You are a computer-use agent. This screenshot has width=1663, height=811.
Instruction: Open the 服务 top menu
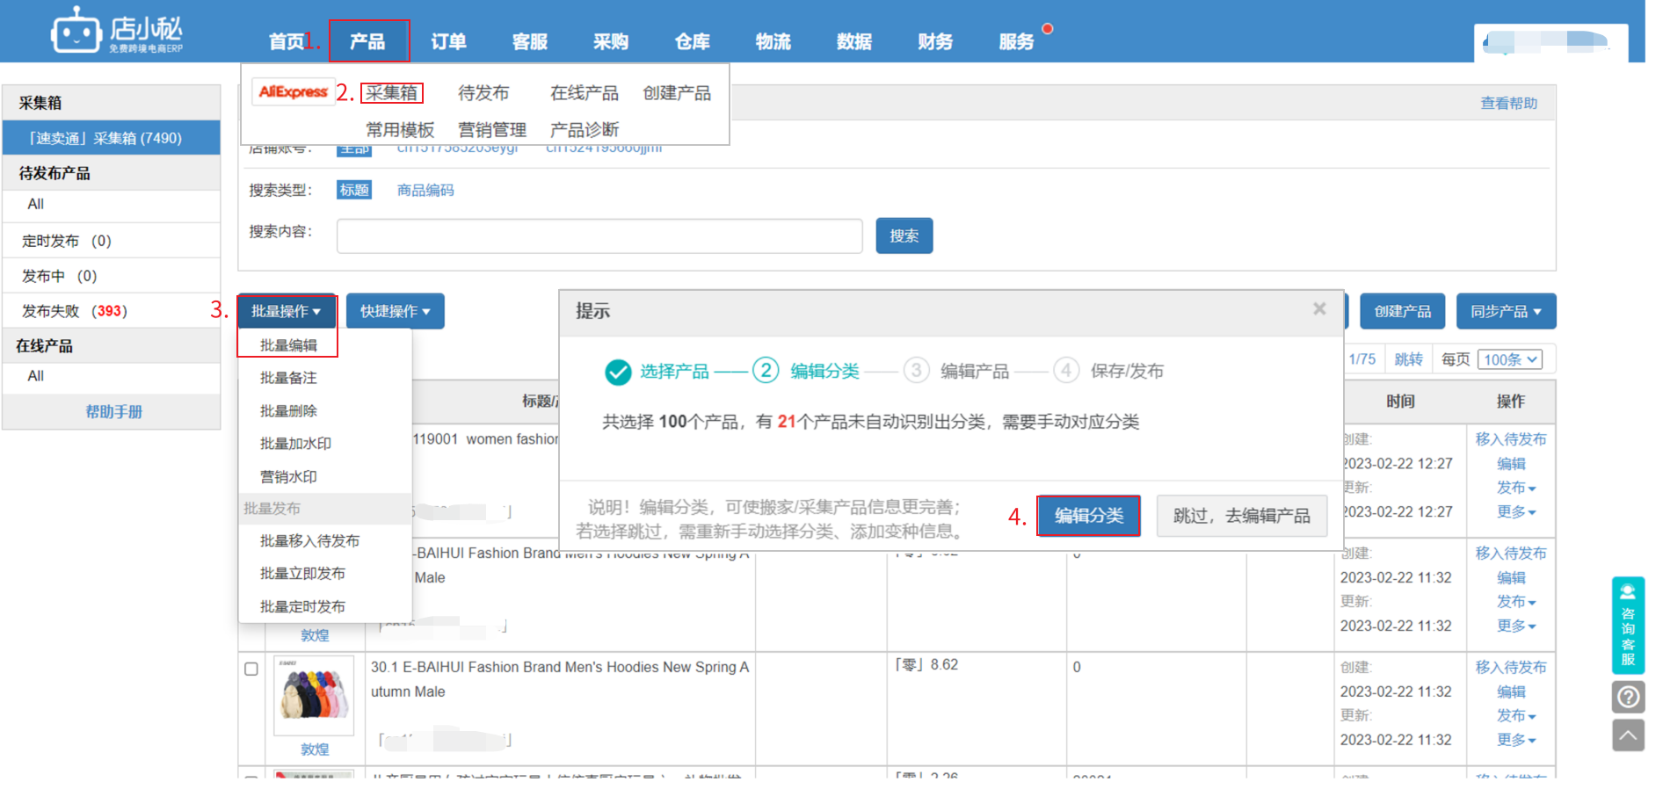pos(1017,41)
